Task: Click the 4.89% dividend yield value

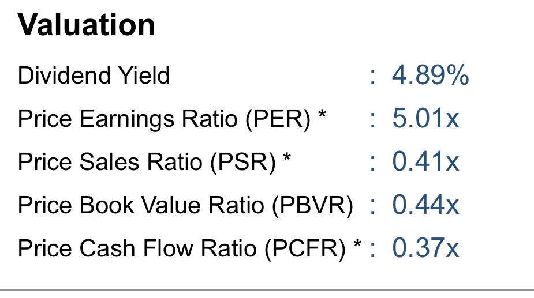Action: click(x=430, y=76)
